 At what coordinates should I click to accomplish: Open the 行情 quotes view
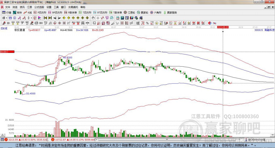(6, 13)
